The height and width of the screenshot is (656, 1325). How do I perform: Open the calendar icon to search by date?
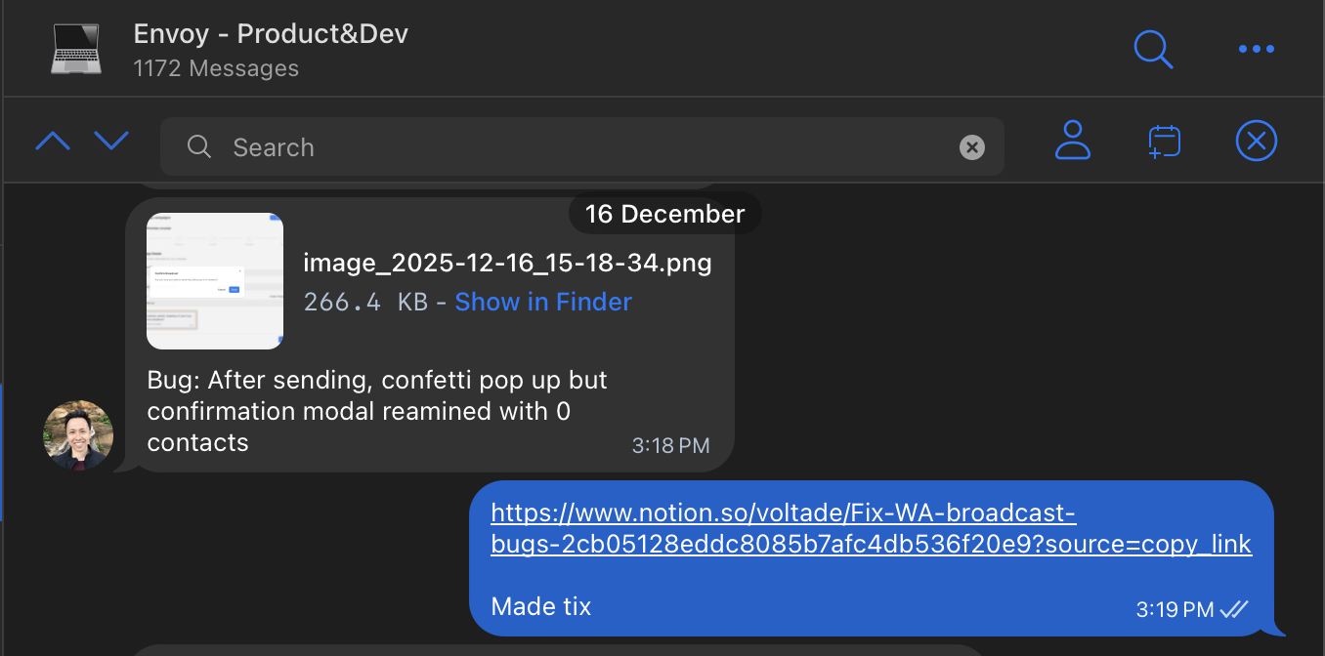click(1164, 141)
